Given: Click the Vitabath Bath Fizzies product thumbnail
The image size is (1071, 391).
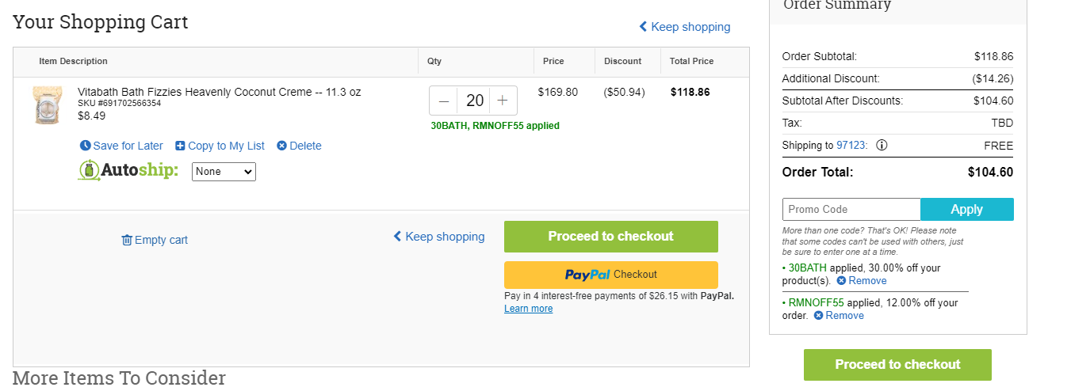Looking at the screenshot, I should [48, 105].
